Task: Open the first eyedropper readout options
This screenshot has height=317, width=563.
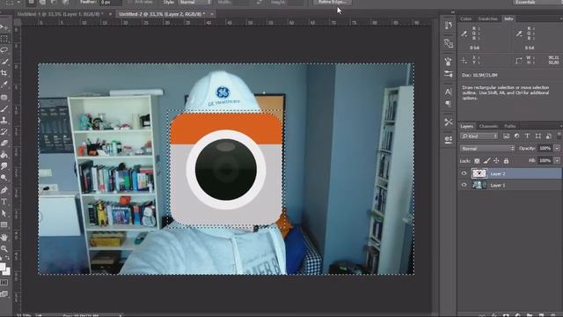Action: click(x=464, y=34)
